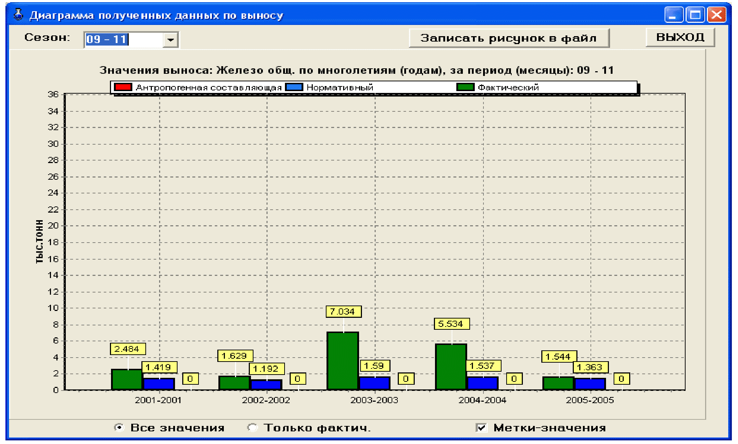The height and width of the screenshot is (444, 738).
Task: Click the 5.534 value label
Action: tap(452, 324)
